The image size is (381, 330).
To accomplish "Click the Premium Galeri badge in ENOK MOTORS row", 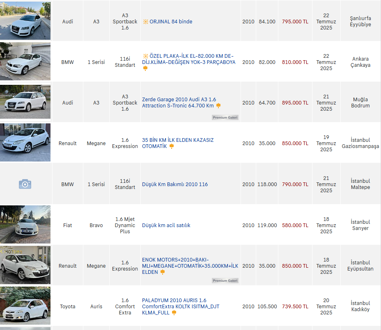I will coord(225,280).
